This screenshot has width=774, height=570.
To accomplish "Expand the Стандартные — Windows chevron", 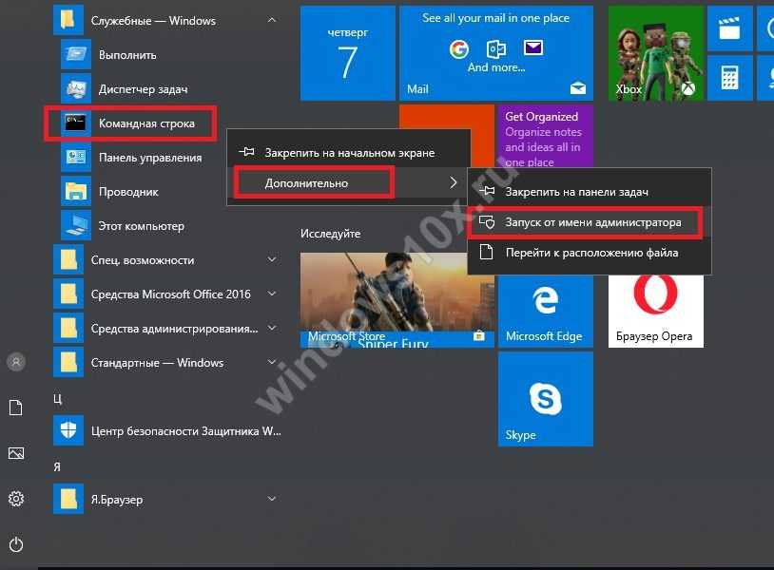I will click(x=272, y=362).
